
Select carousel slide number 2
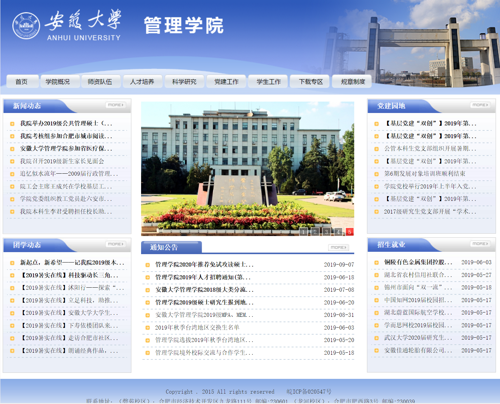(315, 231)
